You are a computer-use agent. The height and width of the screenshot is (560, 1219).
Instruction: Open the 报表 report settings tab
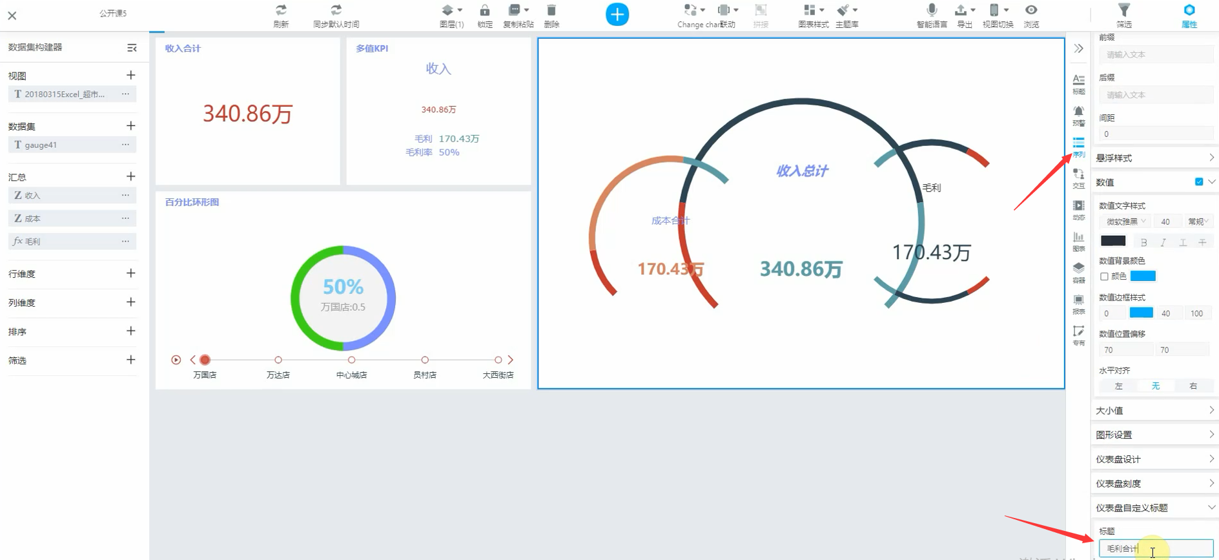point(1079,304)
